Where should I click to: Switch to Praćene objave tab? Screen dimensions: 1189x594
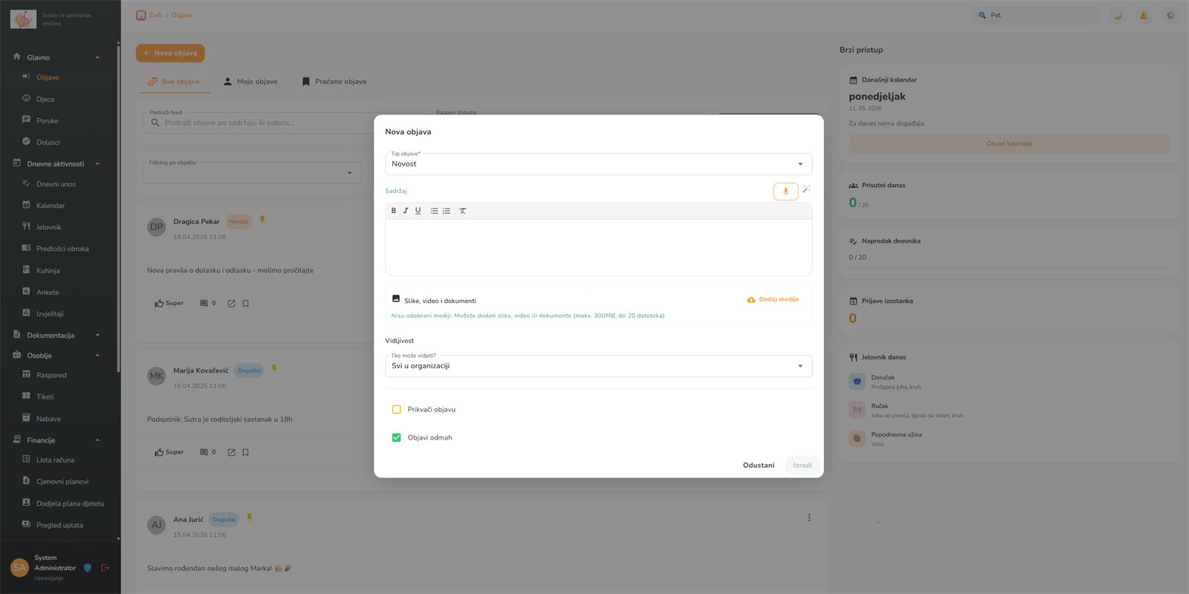point(334,82)
